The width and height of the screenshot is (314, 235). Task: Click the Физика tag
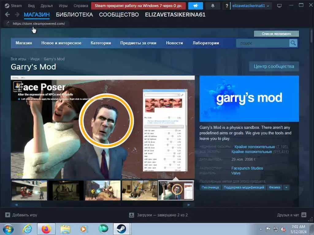click(x=274, y=188)
